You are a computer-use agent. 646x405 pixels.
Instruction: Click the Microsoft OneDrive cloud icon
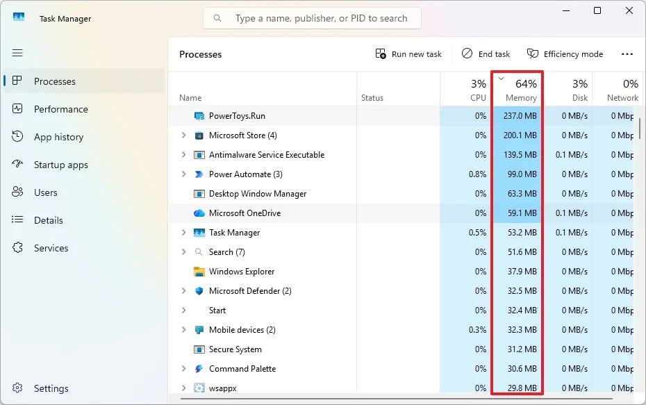coord(199,213)
